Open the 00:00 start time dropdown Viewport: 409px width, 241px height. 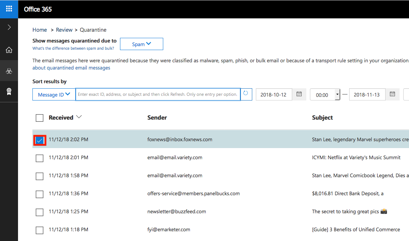tap(337, 95)
